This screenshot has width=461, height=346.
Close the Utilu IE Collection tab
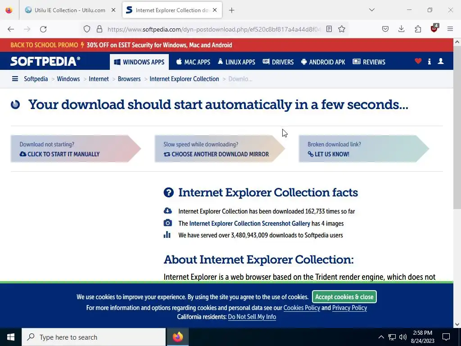pos(113,10)
